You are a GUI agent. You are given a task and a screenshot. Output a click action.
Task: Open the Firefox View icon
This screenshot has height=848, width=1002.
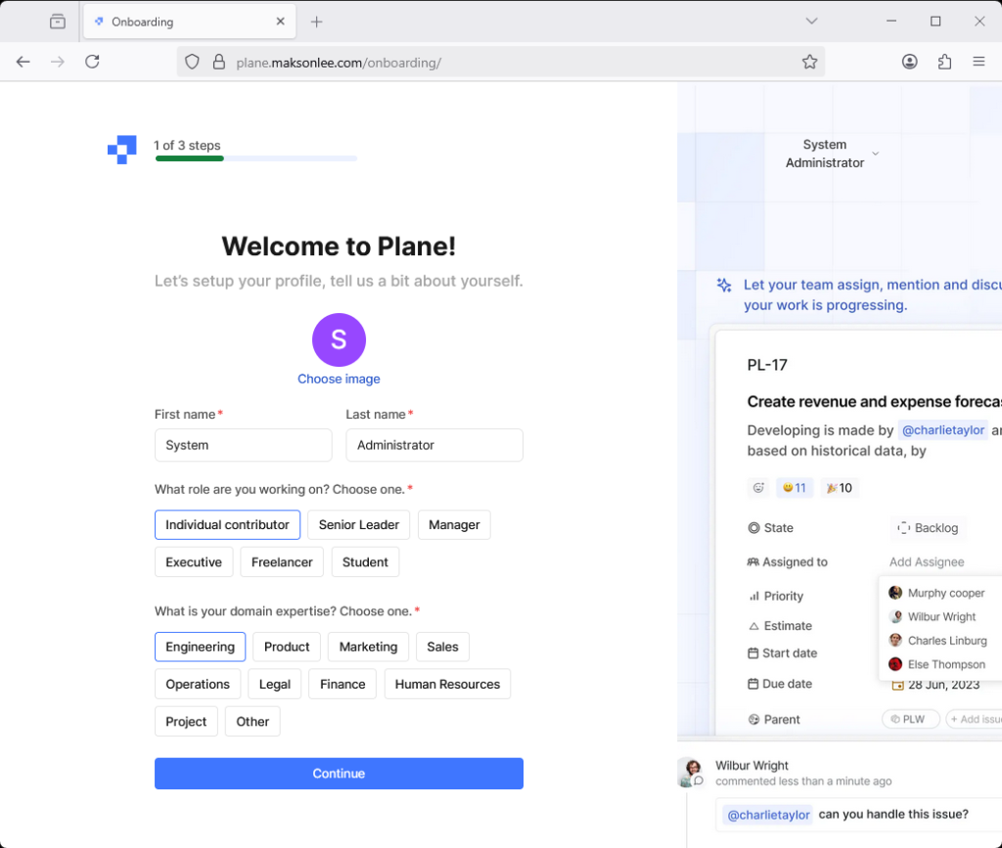tap(58, 22)
